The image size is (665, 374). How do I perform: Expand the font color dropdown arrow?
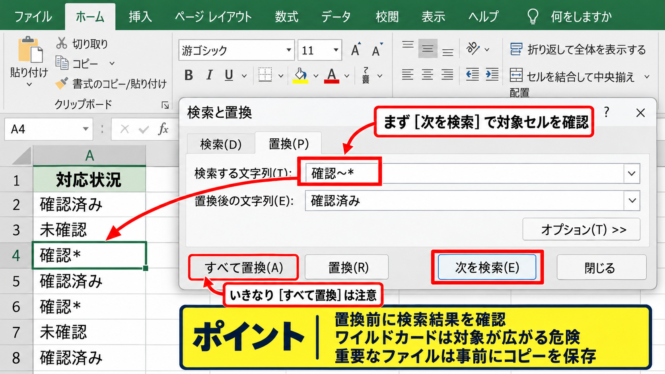tap(347, 76)
